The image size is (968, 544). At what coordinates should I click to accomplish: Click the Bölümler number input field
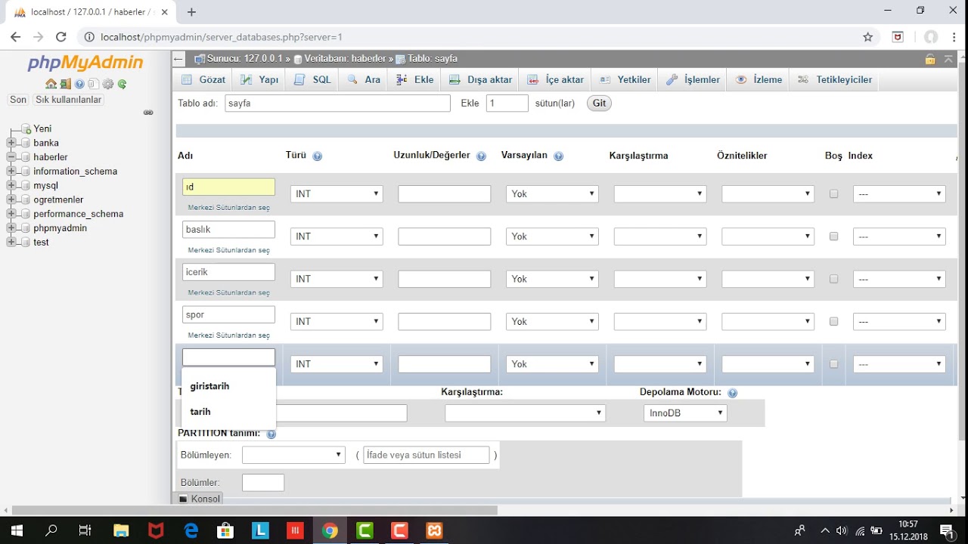click(263, 483)
